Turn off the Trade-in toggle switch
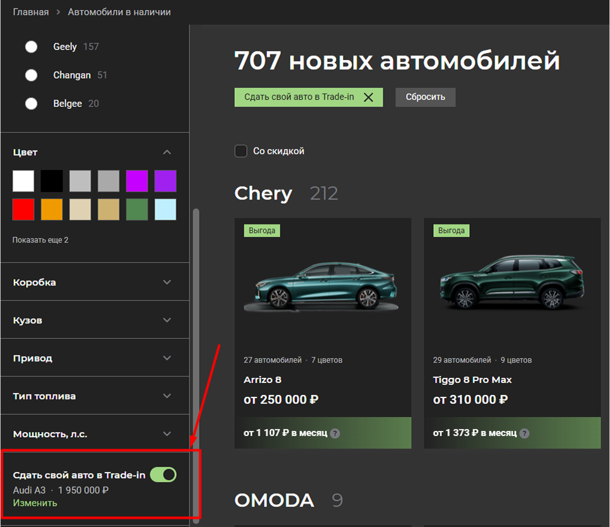 (164, 475)
